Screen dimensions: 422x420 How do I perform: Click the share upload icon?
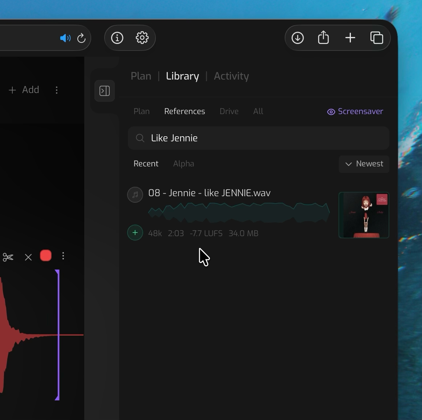click(323, 37)
